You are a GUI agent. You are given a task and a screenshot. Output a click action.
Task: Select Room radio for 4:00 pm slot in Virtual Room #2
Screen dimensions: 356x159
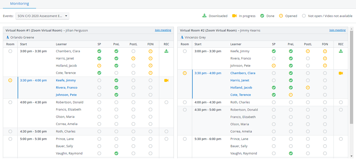185,102
